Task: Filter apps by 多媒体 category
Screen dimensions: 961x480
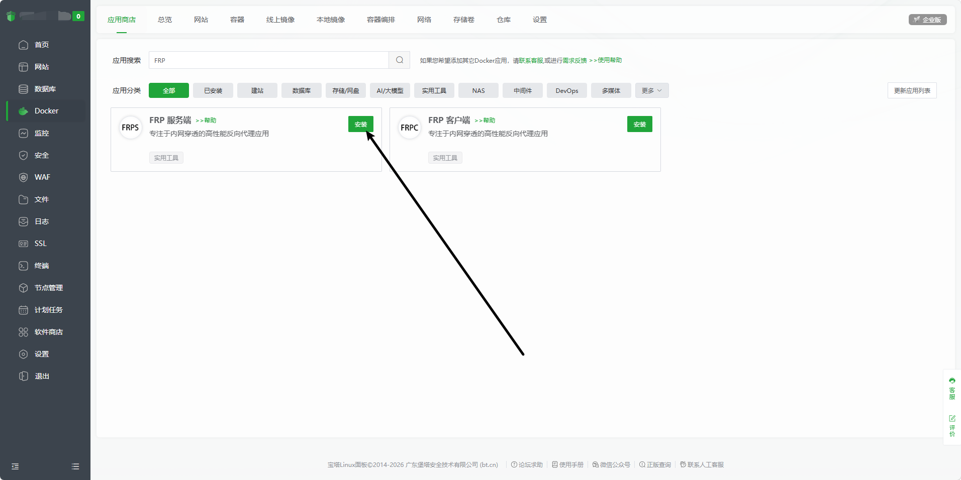Action: (611, 90)
